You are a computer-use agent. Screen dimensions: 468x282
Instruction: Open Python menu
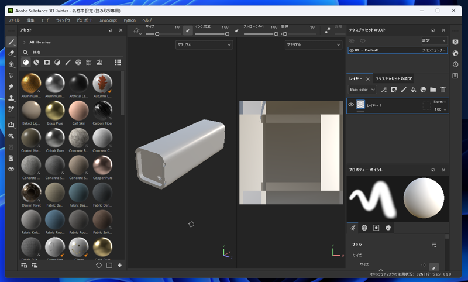[x=129, y=20]
